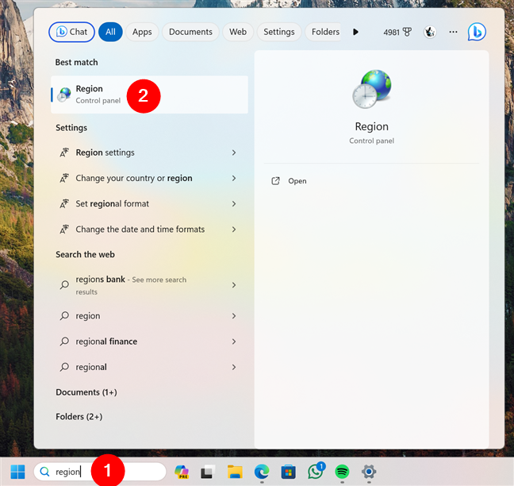Open the Task View taskbar icon
This screenshot has width=514, height=486.
click(208, 472)
